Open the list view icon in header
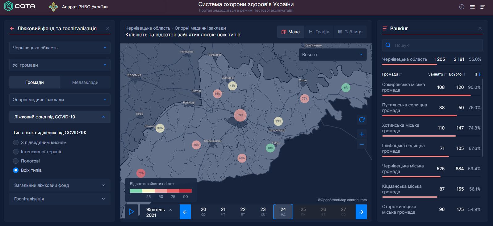The height and width of the screenshot is (226, 493). (472, 7)
